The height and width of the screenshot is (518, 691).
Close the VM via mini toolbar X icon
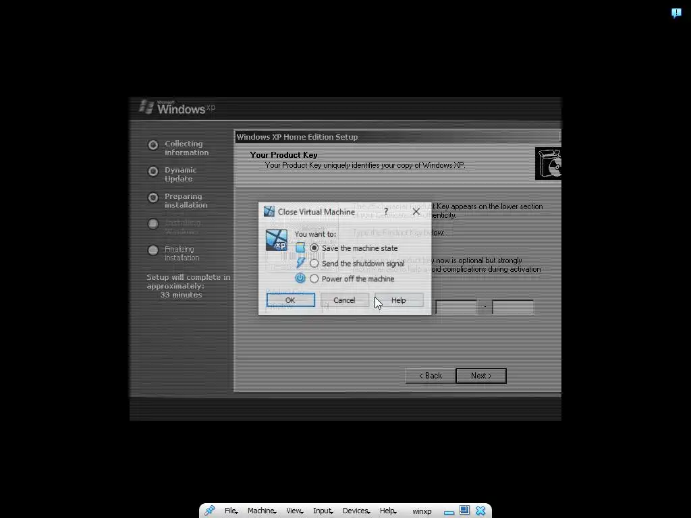pyautogui.click(x=480, y=511)
